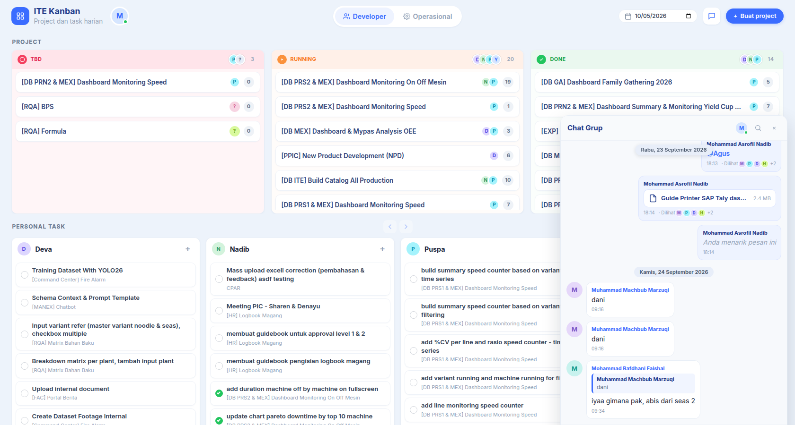
Task: Click the question-mark avatar on RQA BPS card
Action: 235,107
